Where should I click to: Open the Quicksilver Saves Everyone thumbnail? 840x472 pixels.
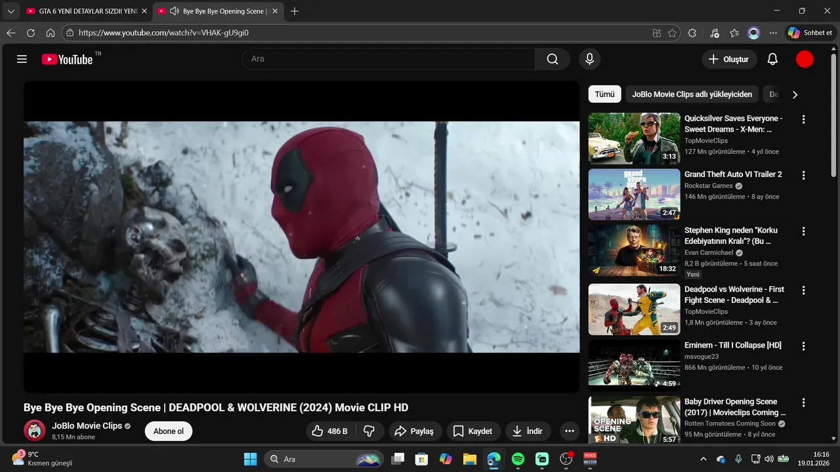pyautogui.click(x=634, y=138)
